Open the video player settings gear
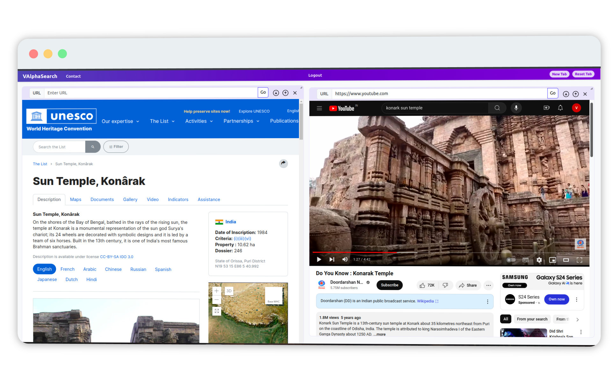612x382 pixels. (539, 260)
